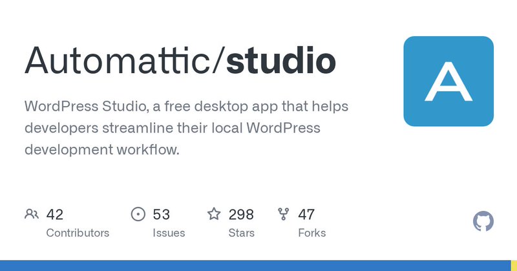Click the 42 contributors count
Viewport: 517px width, 271px height.
point(55,215)
